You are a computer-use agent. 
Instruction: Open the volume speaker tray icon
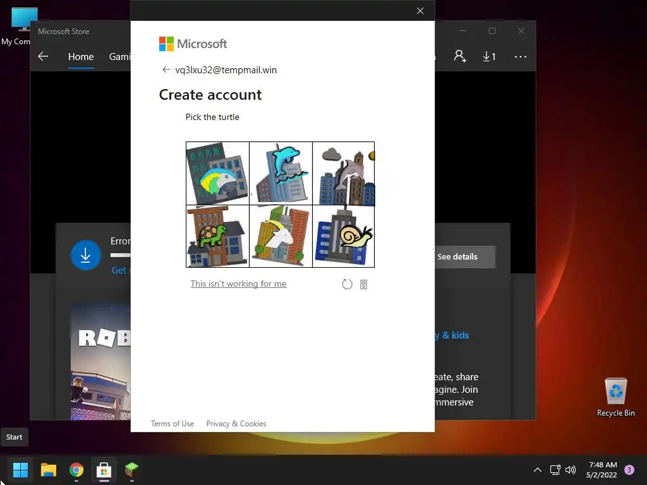point(571,469)
